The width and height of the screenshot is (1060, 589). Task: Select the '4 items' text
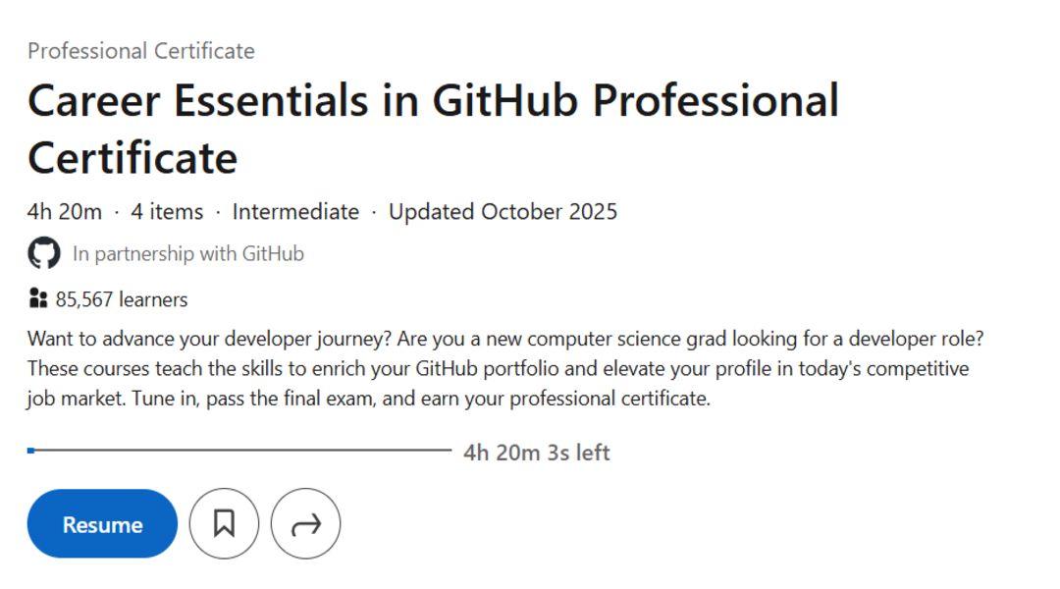click(167, 212)
